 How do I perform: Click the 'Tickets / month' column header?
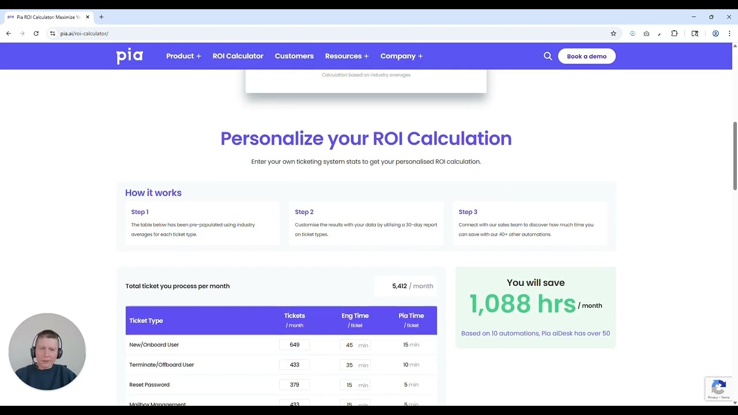[x=295, y=320]
